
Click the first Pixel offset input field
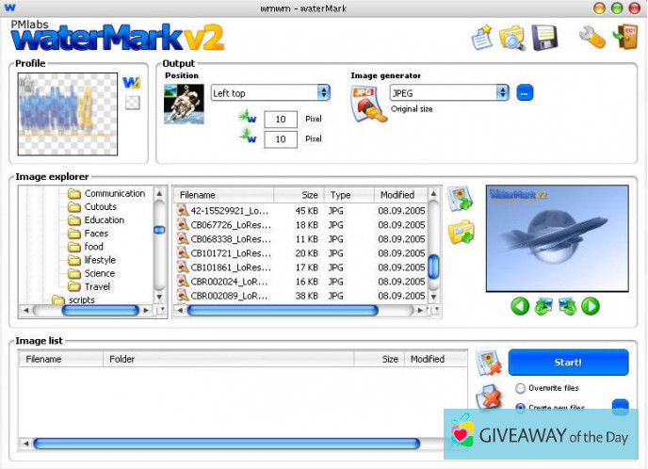[x=280, y=119]
